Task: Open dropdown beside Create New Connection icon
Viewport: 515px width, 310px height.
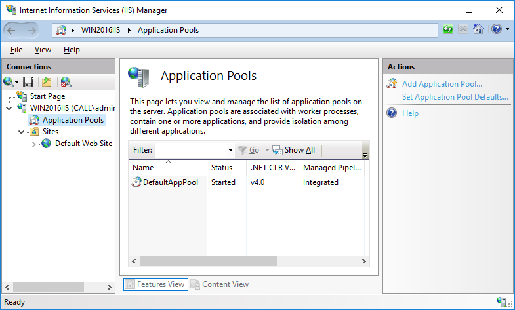Action: [x=17, y=83]
